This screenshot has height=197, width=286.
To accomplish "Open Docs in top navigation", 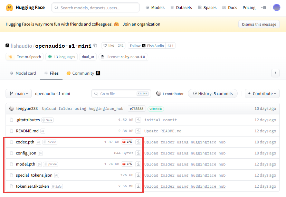I will [x=230, y=8].
